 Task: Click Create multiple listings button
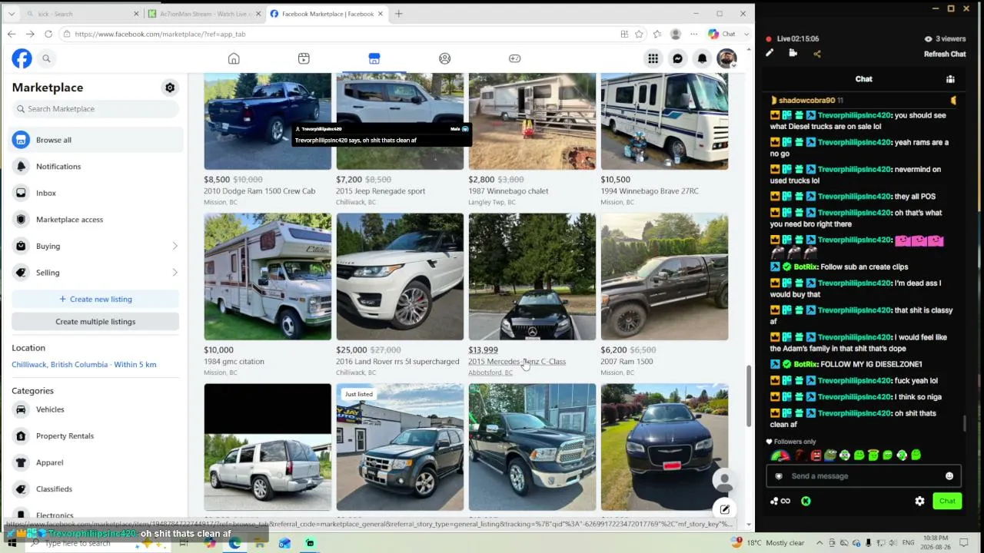click(95, 322)
